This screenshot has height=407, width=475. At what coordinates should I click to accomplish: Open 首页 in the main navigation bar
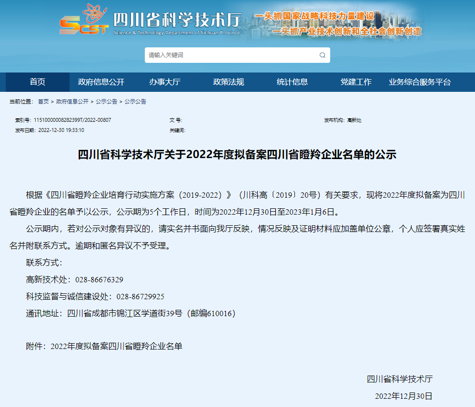pos(37,82)
